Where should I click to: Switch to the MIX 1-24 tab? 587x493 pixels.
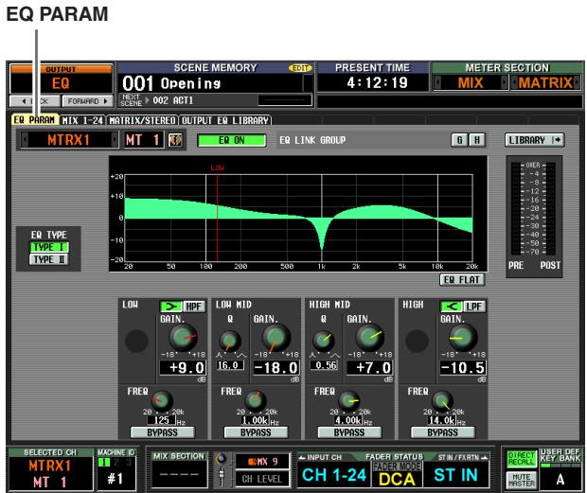coord(82,120)
